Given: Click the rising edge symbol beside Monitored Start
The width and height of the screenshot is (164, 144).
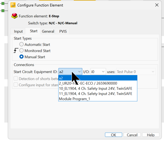Looking at the screenshot, I should click(x=16, y=50).
